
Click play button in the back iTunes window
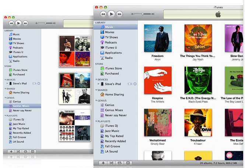[x=18, y=23]
